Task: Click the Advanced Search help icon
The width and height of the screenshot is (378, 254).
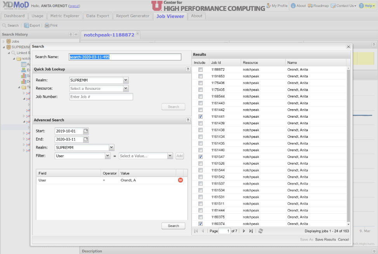Action: coord(188,120)
